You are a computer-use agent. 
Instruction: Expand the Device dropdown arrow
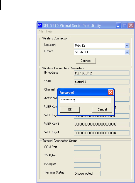pyautogui.click(x=127, y=52)
